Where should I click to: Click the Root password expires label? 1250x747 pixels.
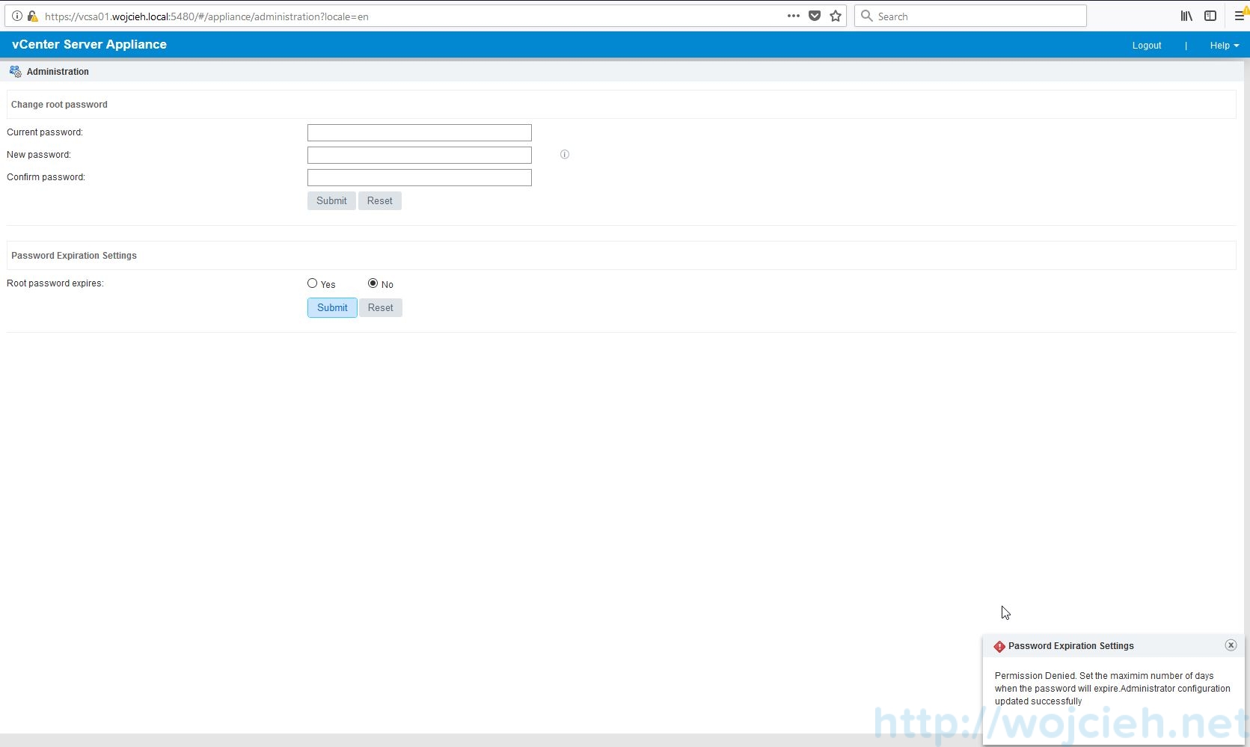(55, 283)
